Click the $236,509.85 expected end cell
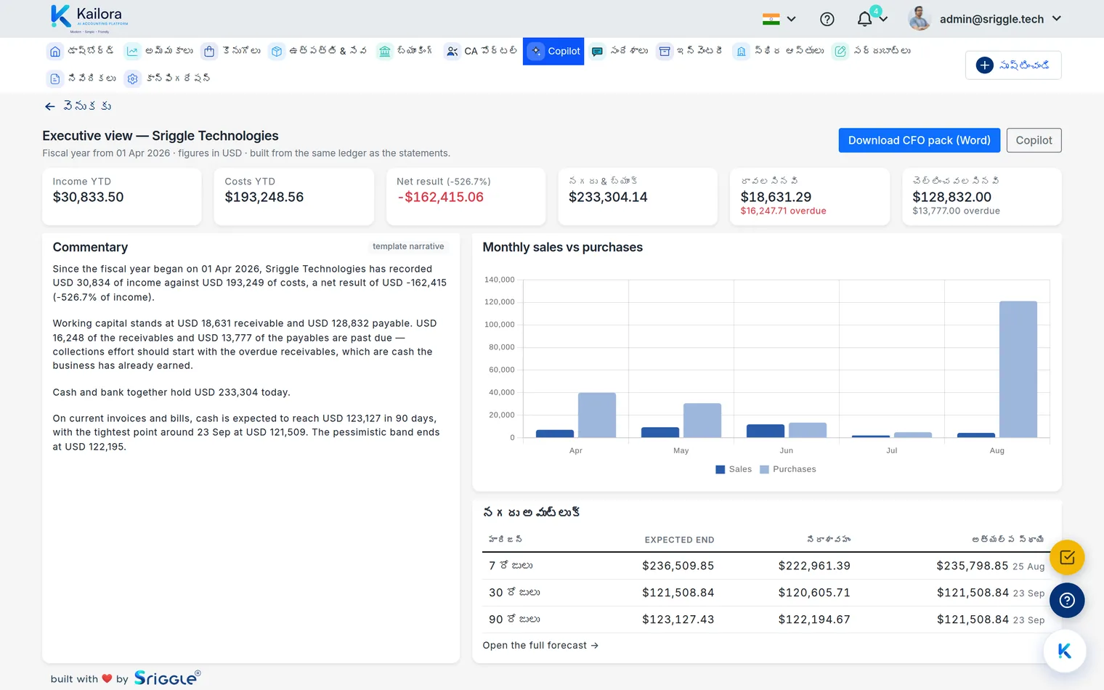Viewport: 1104px width, 690px height. (678, 566)
